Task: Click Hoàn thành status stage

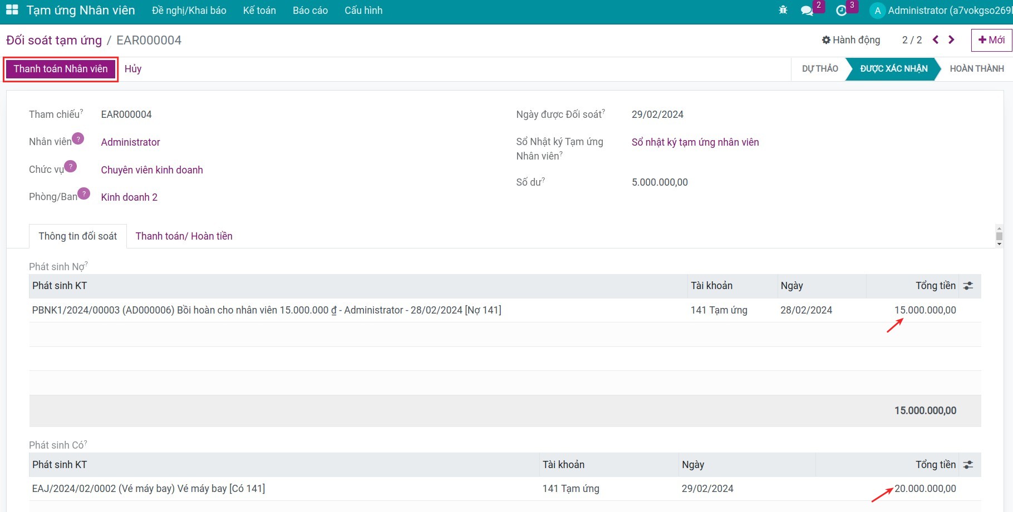Action: tap(977, 69)
